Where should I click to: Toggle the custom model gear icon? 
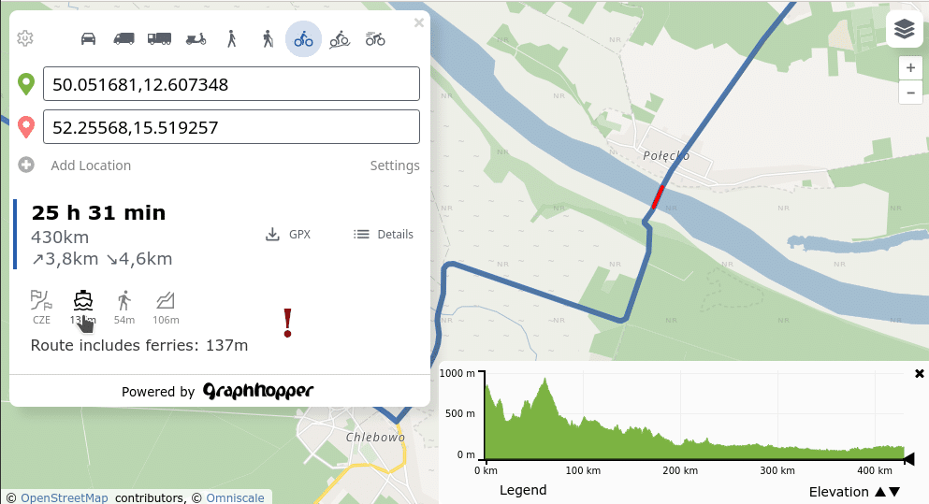(25, 38)
